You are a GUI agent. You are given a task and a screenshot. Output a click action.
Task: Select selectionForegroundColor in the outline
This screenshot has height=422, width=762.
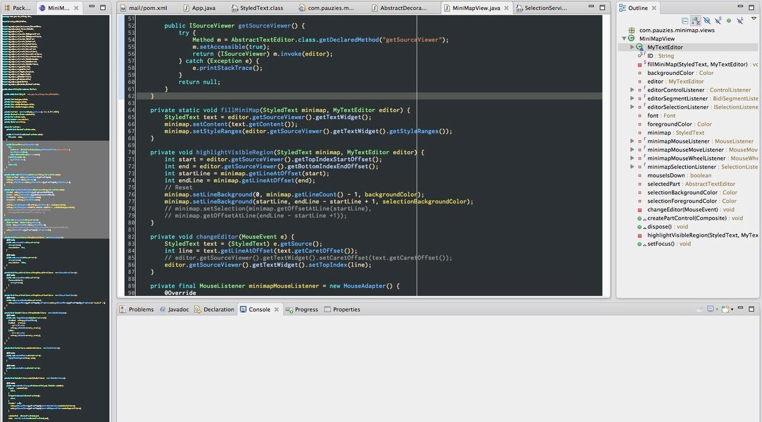(x=692, y=201)
